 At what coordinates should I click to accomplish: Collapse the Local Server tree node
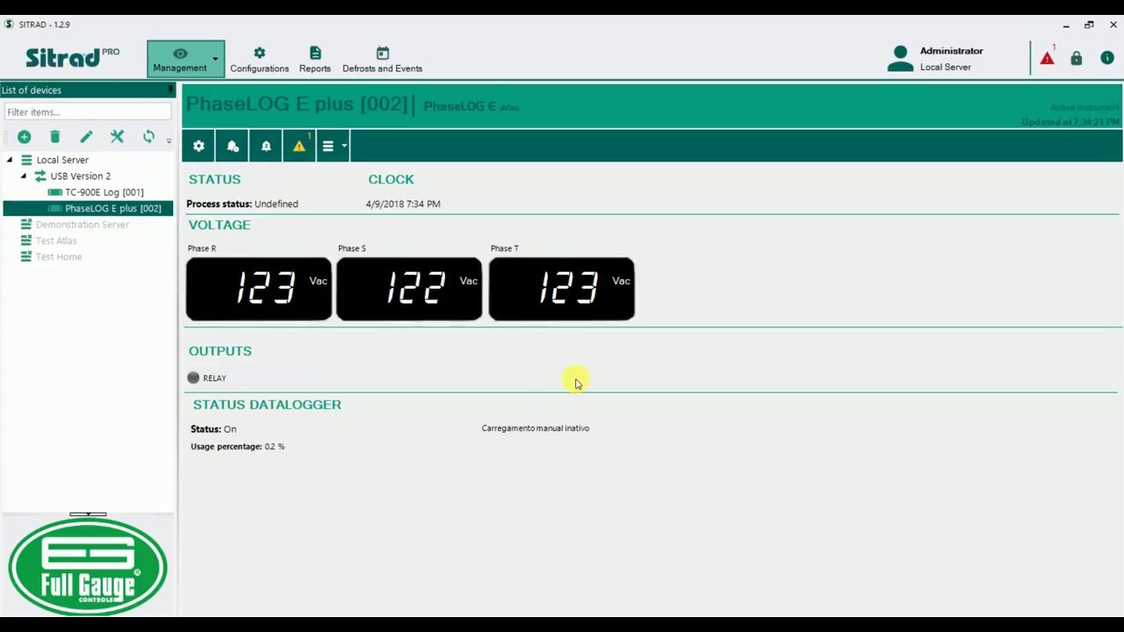(x=10, y=160)
